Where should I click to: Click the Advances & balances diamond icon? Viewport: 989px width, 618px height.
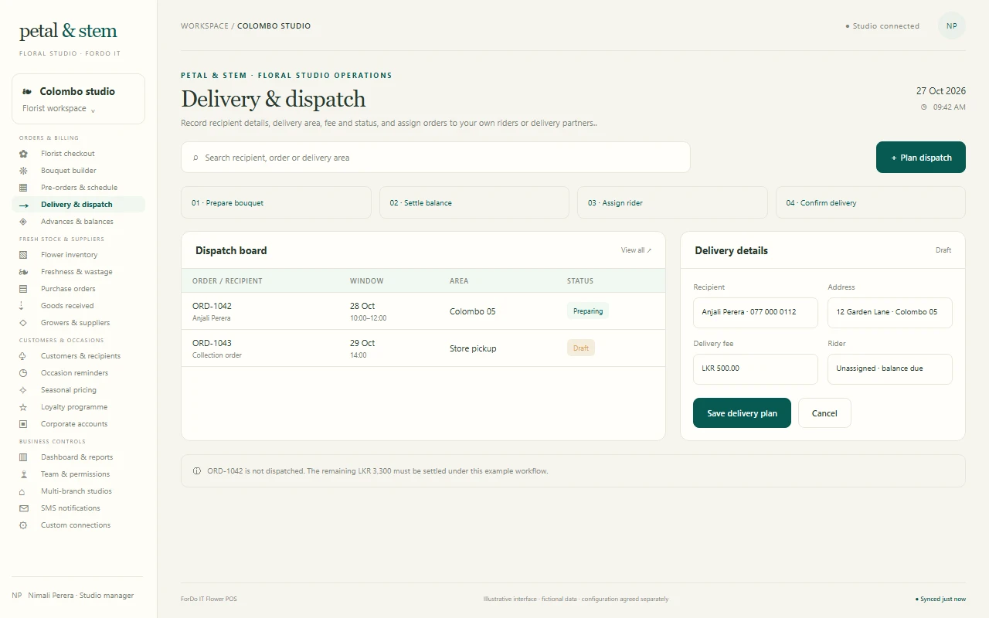pos(23,222)
